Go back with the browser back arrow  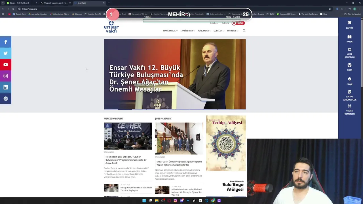pos(3,9)
